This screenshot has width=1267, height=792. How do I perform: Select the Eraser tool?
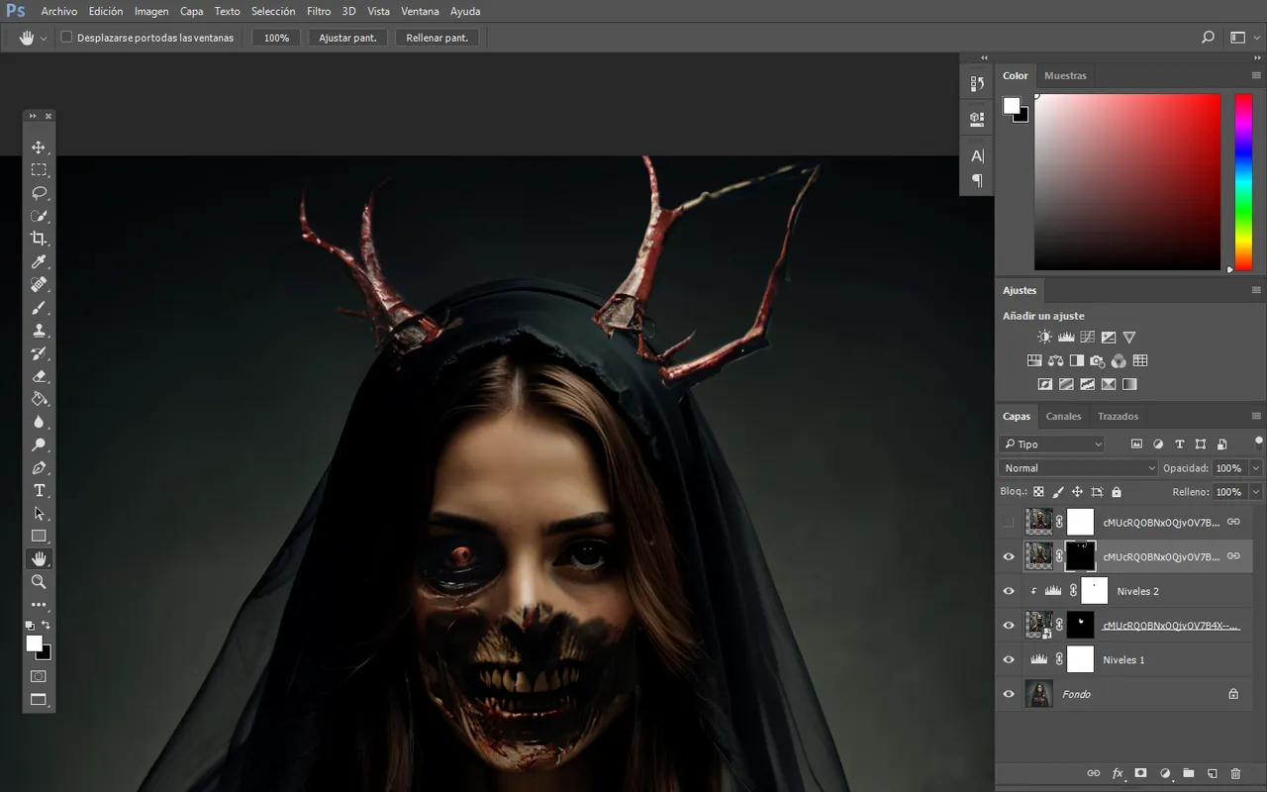pyautogui.click(x=39, y=376)
